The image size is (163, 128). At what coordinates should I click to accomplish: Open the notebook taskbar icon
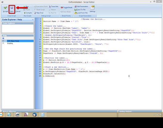pyautogui.click(x=9, y=115)
